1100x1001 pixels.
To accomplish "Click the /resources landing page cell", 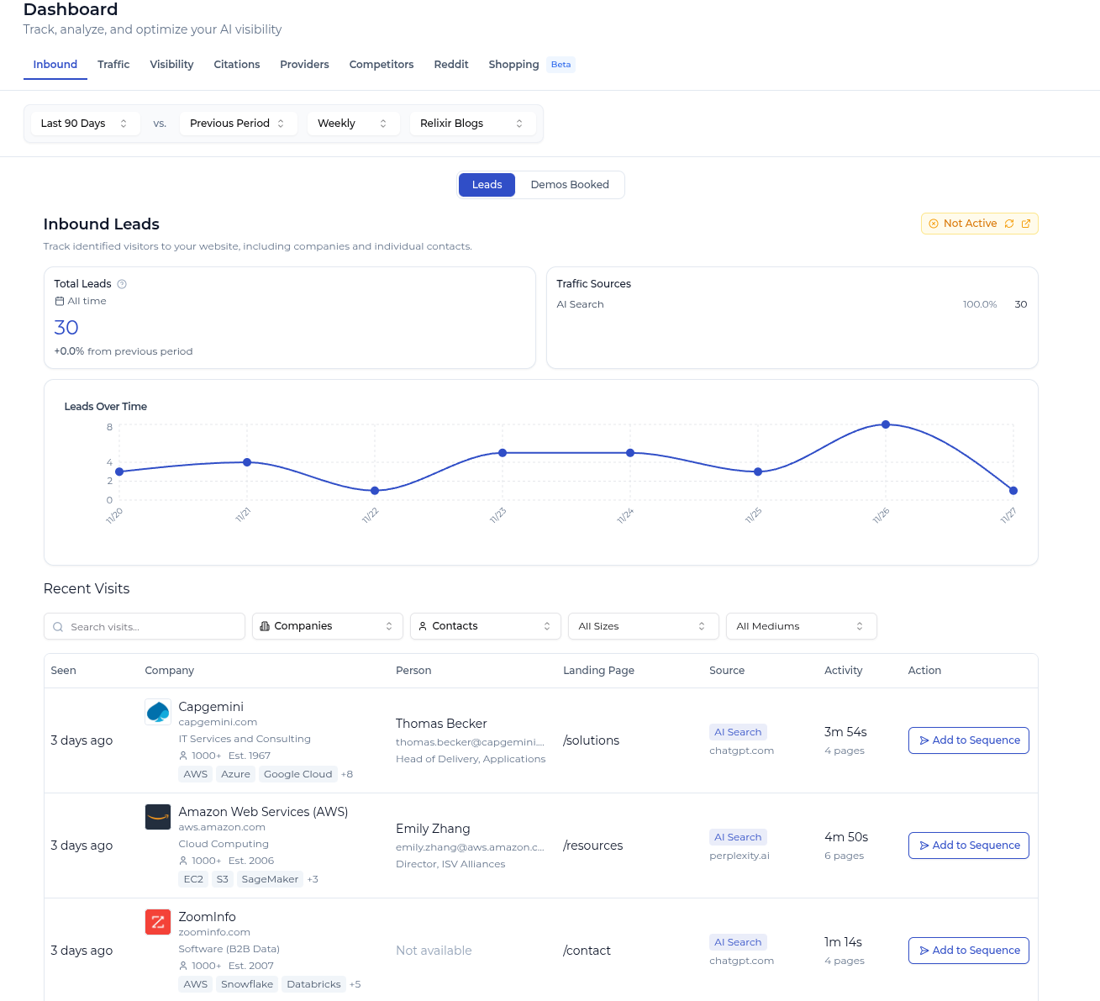I will [x=592, y=846].
